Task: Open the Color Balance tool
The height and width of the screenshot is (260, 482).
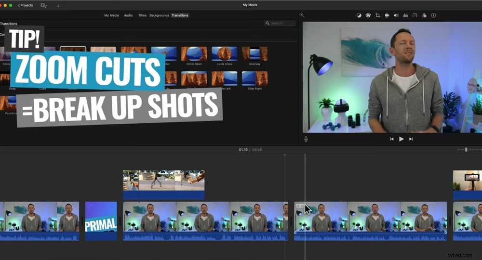Action: click(359, 15)
